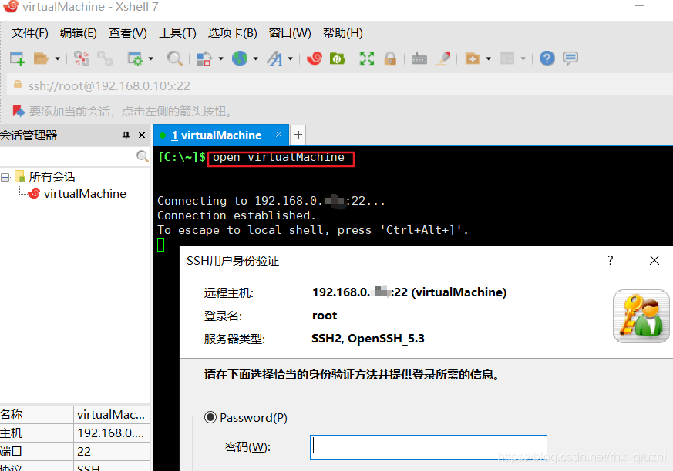Expand dropdown beside layout icon
Viewport: 673px width, 471px height.
(x=523, y=58)
